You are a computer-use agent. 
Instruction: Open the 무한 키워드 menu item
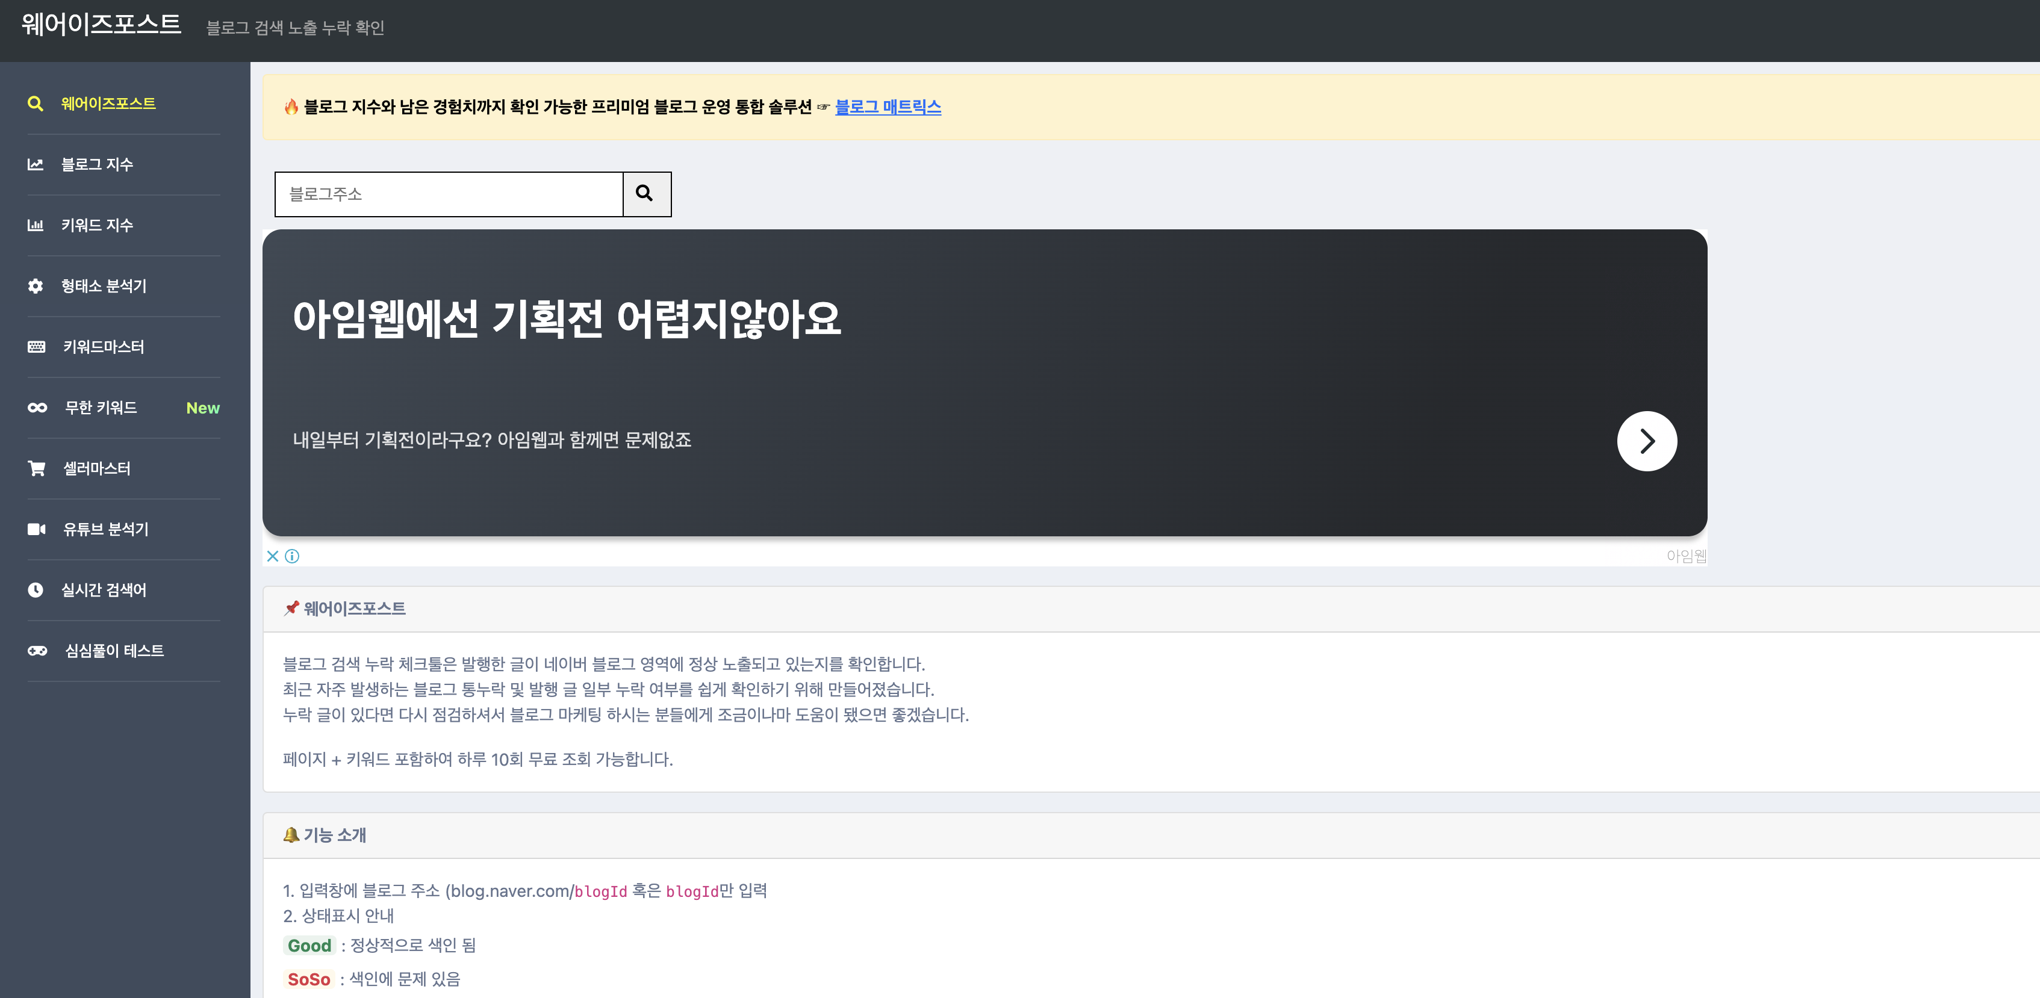(101, 408)
